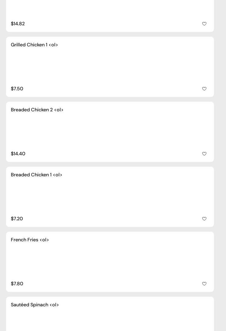Click the $14.82 price label
The height and width of the screenshot is (331, 226).
[x=18, y=24]
